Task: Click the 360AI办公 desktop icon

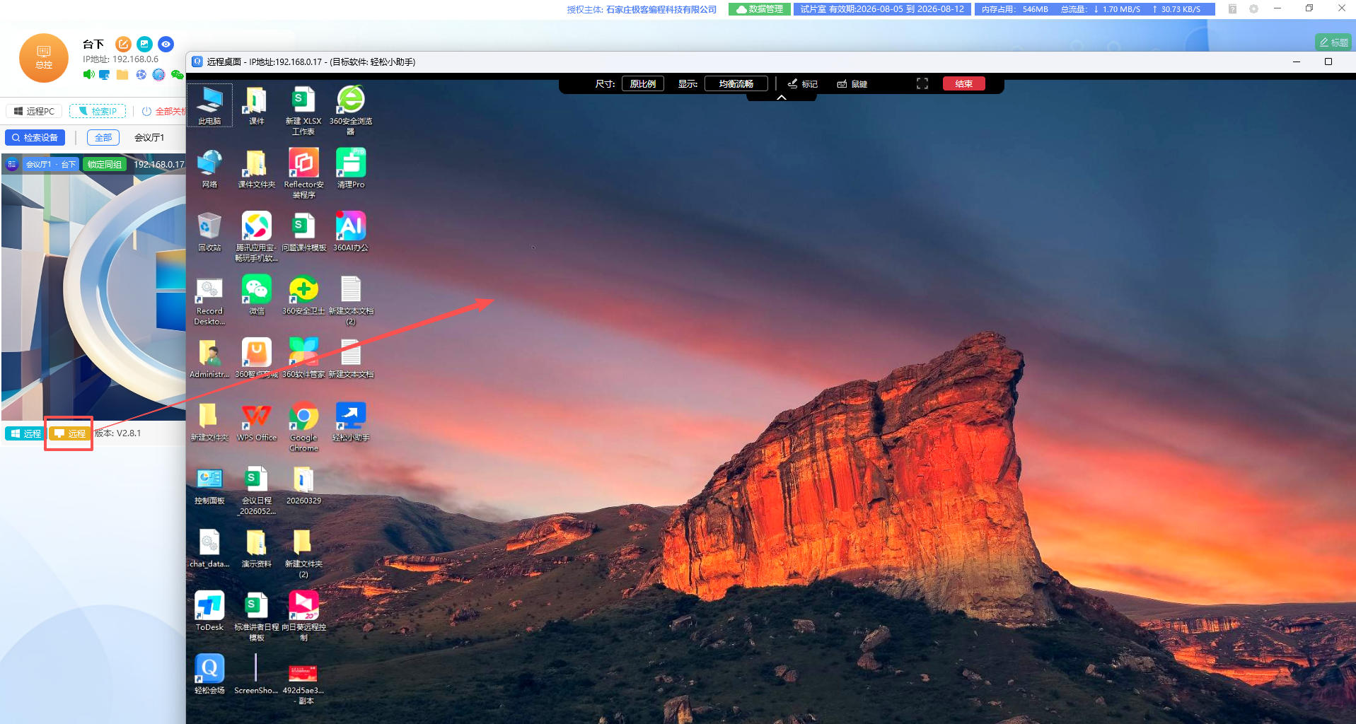Action: (x=351, y=231)
